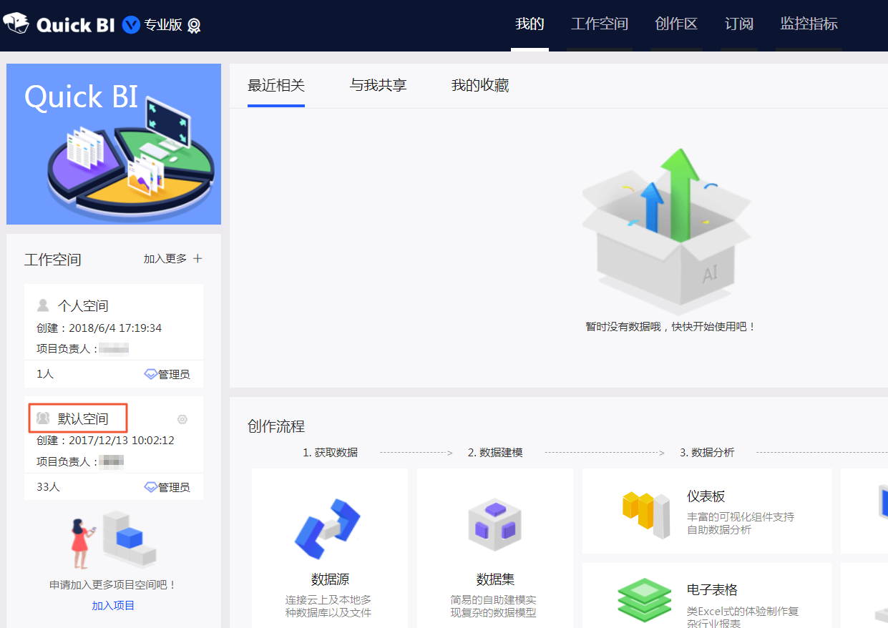The height and width of the screenshot is (628, 888).
Task: Click the Quick BI banner image
Action: 114,144
